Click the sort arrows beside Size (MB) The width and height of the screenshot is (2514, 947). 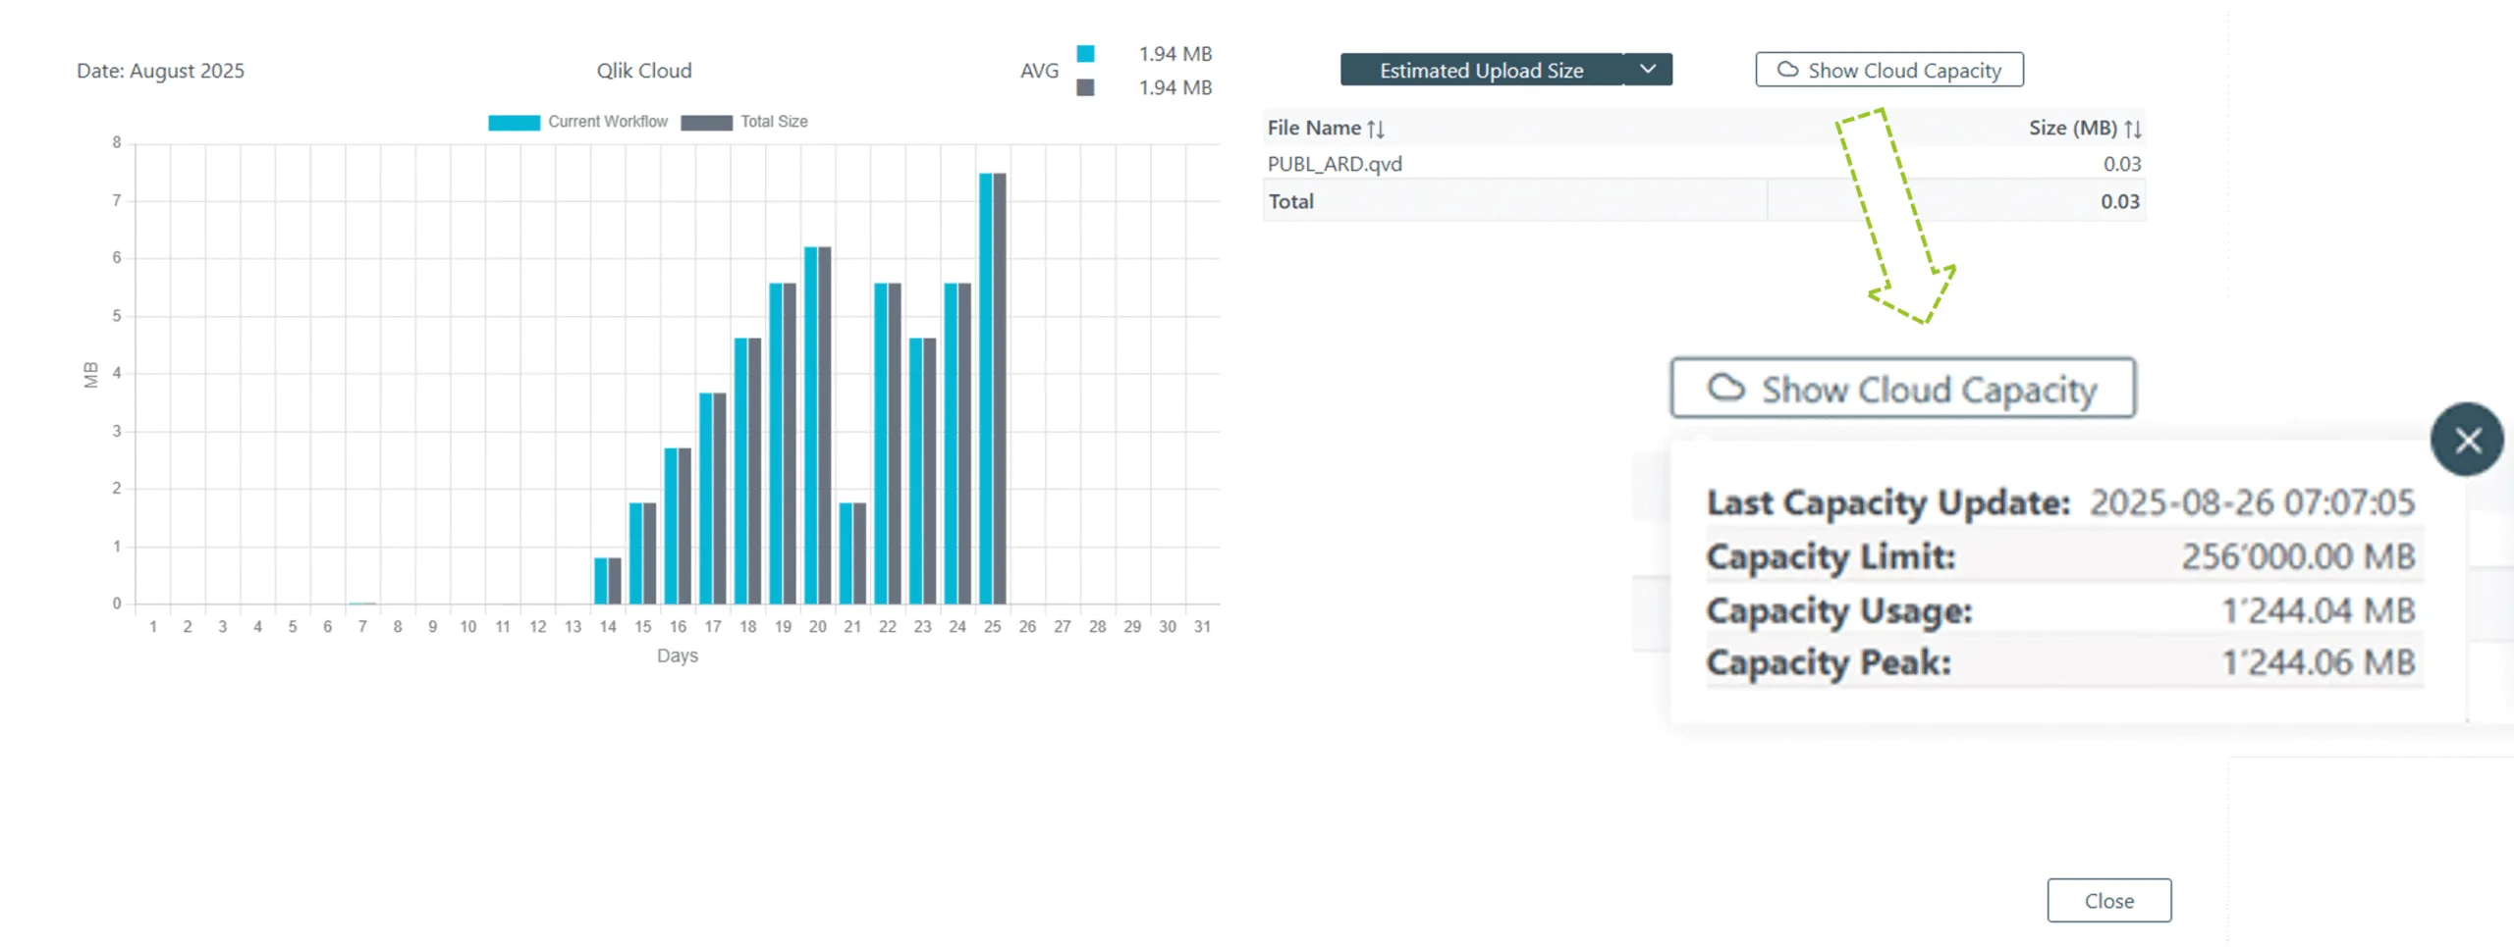click(2133, 129)
